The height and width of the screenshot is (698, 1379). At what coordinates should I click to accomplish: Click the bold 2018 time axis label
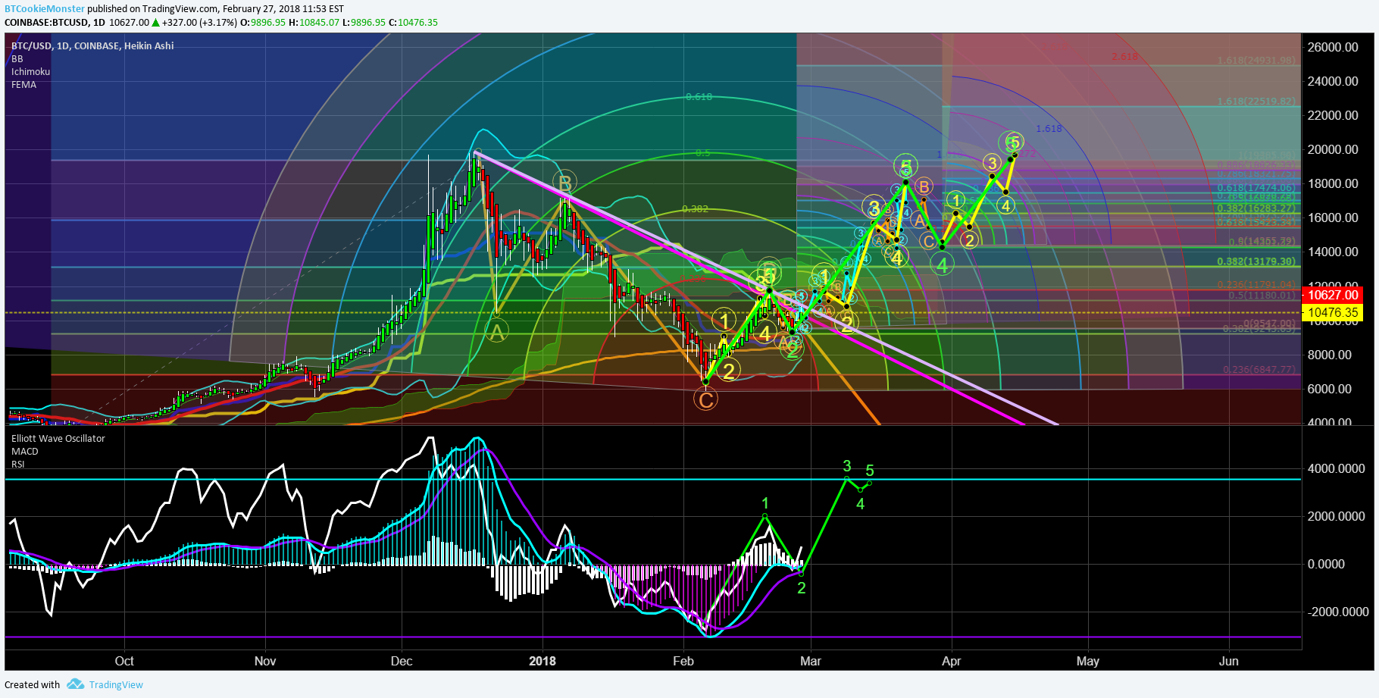click(x=543, y=661)
